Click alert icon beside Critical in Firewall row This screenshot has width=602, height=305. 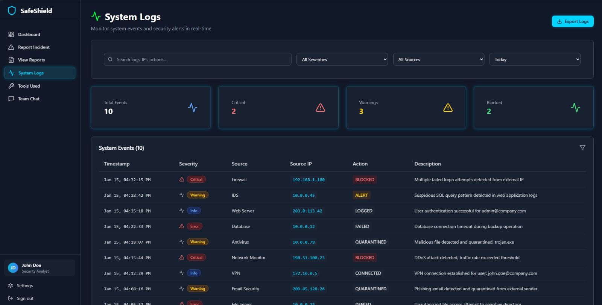click(x=182, y=179)
